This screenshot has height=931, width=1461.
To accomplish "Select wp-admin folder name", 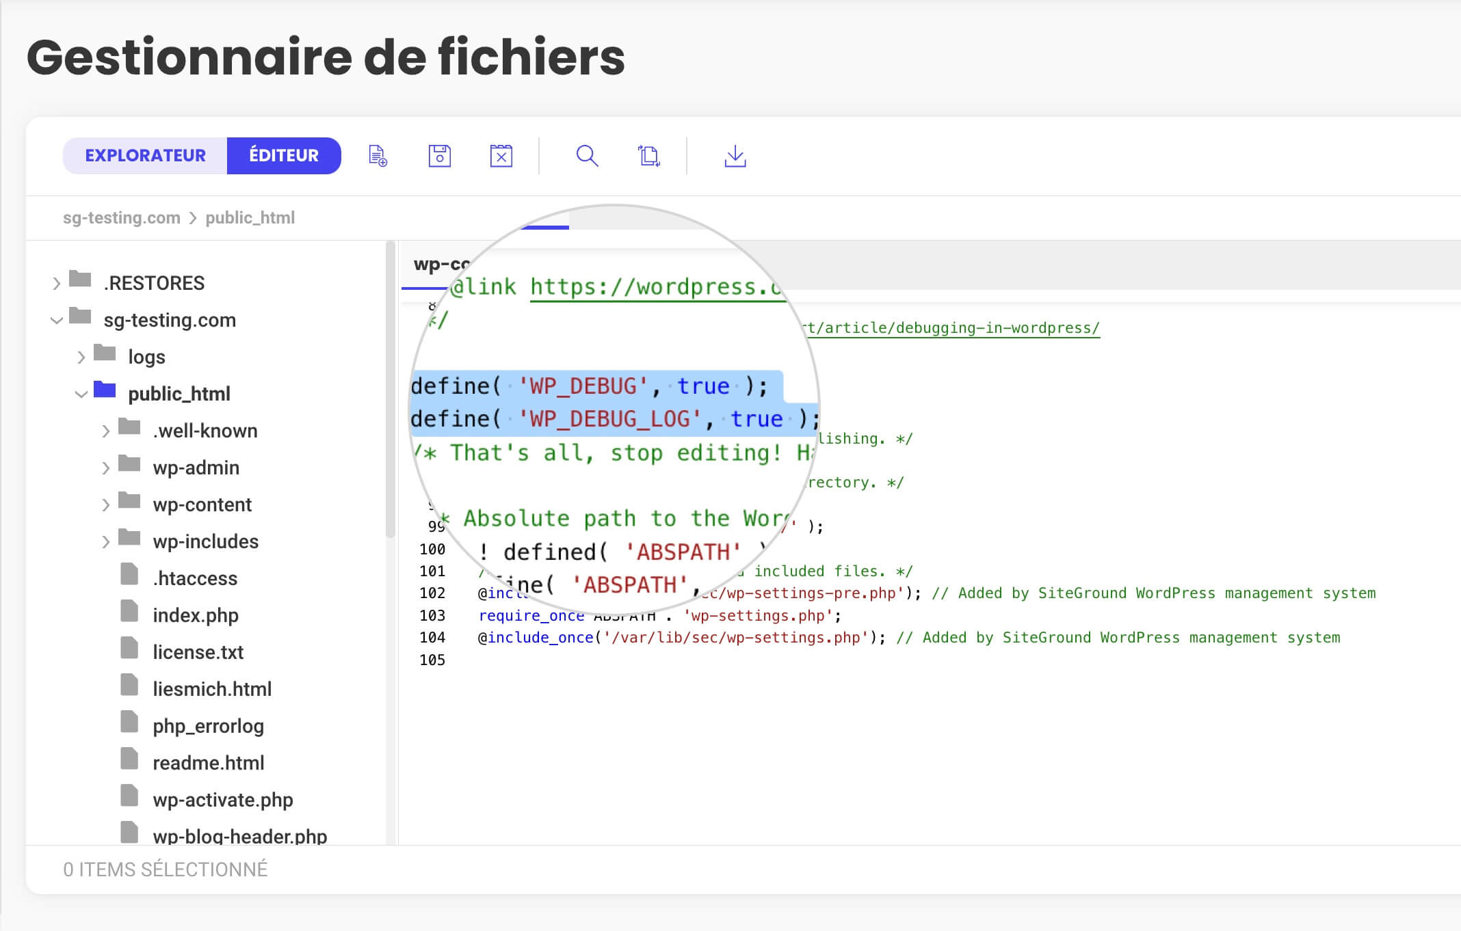I will tap(196, 468).
